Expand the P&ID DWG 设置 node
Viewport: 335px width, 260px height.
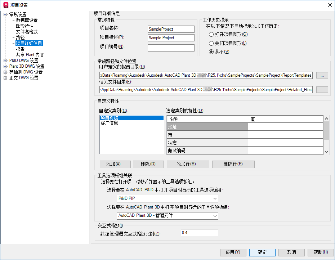pyautogui.click(x=5, y=60)
